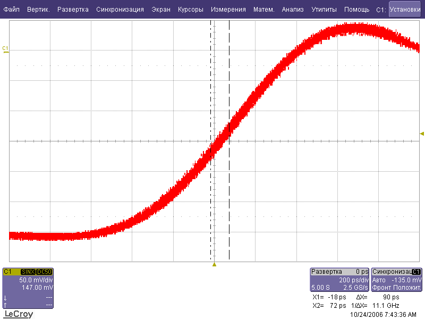Open the Синхронизация menu
This screenshot has width=425, height=319.
[x=120, y=10]
